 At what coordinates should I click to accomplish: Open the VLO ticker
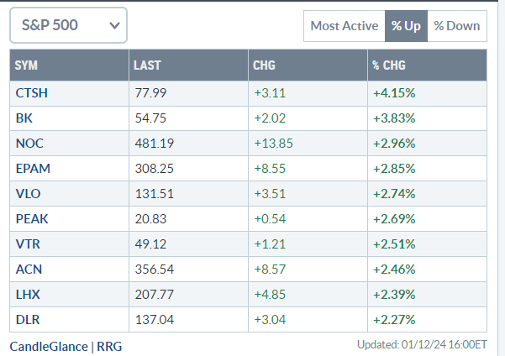coord(27,193)
